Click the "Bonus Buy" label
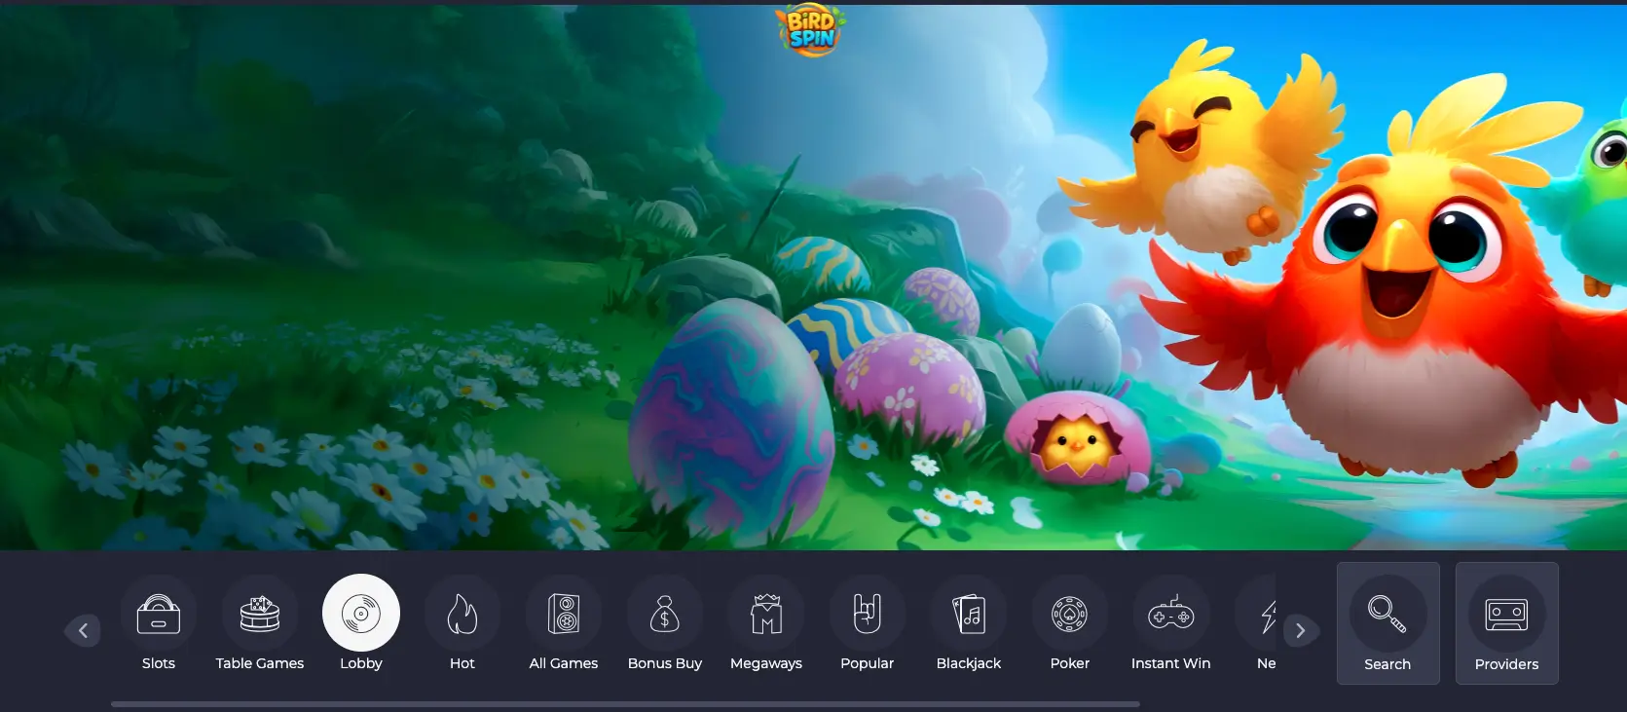1627x712 pixels. (665, 663)
